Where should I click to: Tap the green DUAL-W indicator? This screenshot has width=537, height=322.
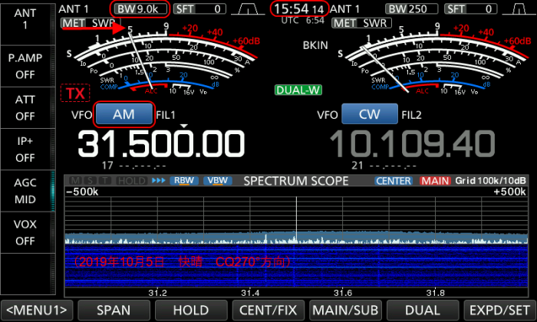click(298, 90)
